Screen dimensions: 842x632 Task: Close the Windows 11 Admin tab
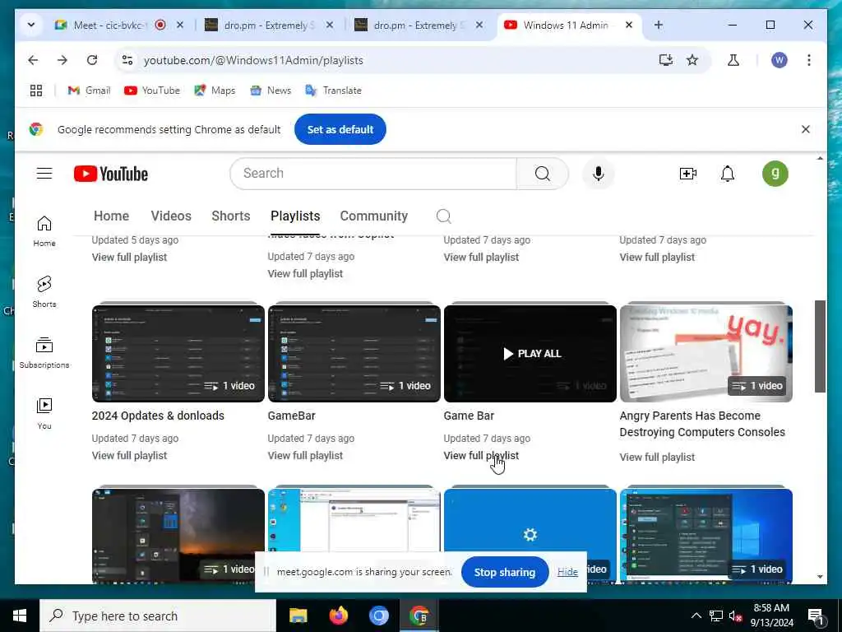tap(629, 25)
